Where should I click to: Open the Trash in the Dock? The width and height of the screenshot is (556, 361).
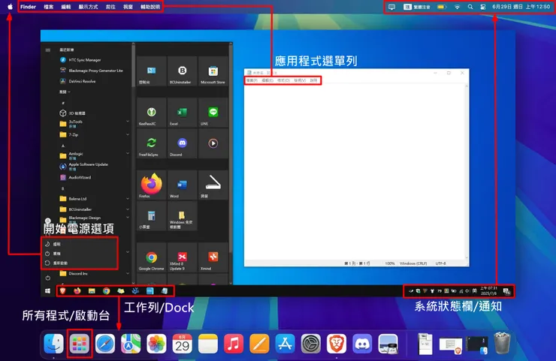[x=502, y=343]
